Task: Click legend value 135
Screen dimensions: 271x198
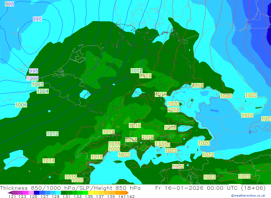Action: tap(89, 197)
